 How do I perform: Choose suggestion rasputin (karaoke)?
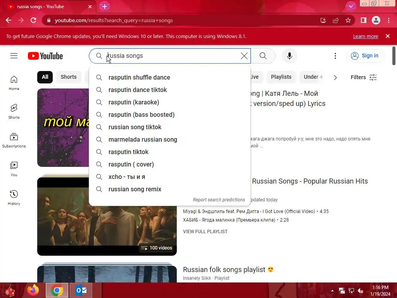(x=170, y=102)
